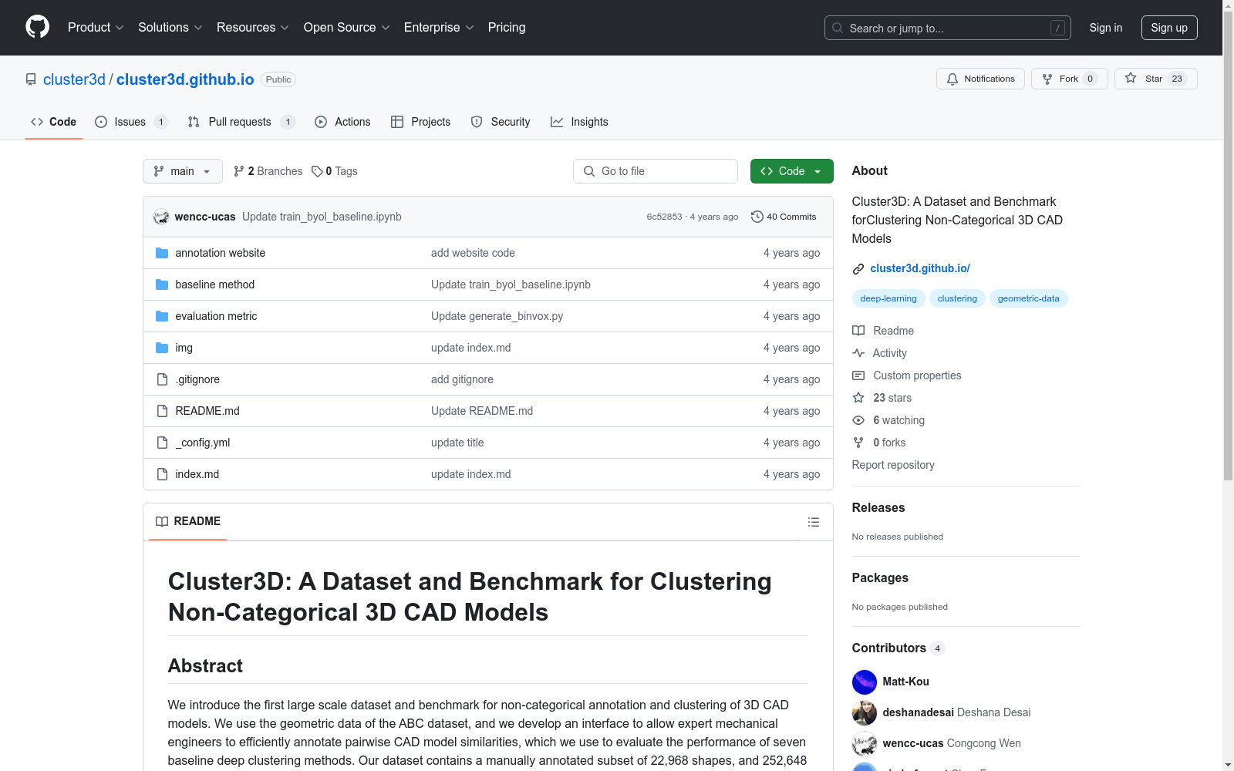Click the index.md file icon
The width and height of the screenshot is (1234, 771).
pyautogui.click(x=162, y=474)
